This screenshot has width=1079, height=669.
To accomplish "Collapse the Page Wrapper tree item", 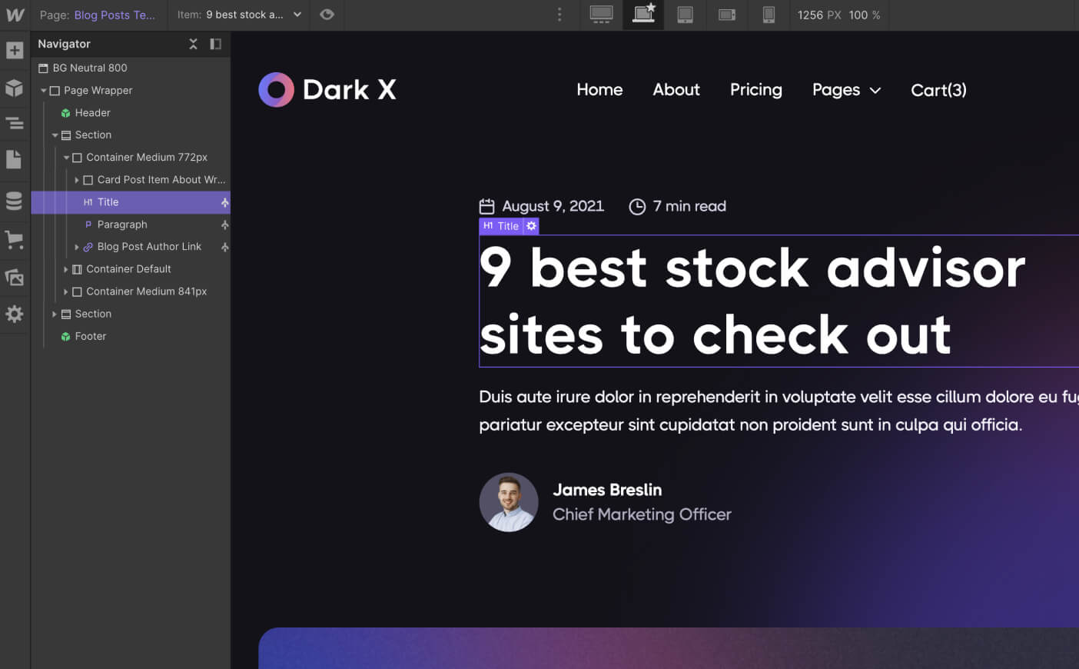I will (44, 90).
